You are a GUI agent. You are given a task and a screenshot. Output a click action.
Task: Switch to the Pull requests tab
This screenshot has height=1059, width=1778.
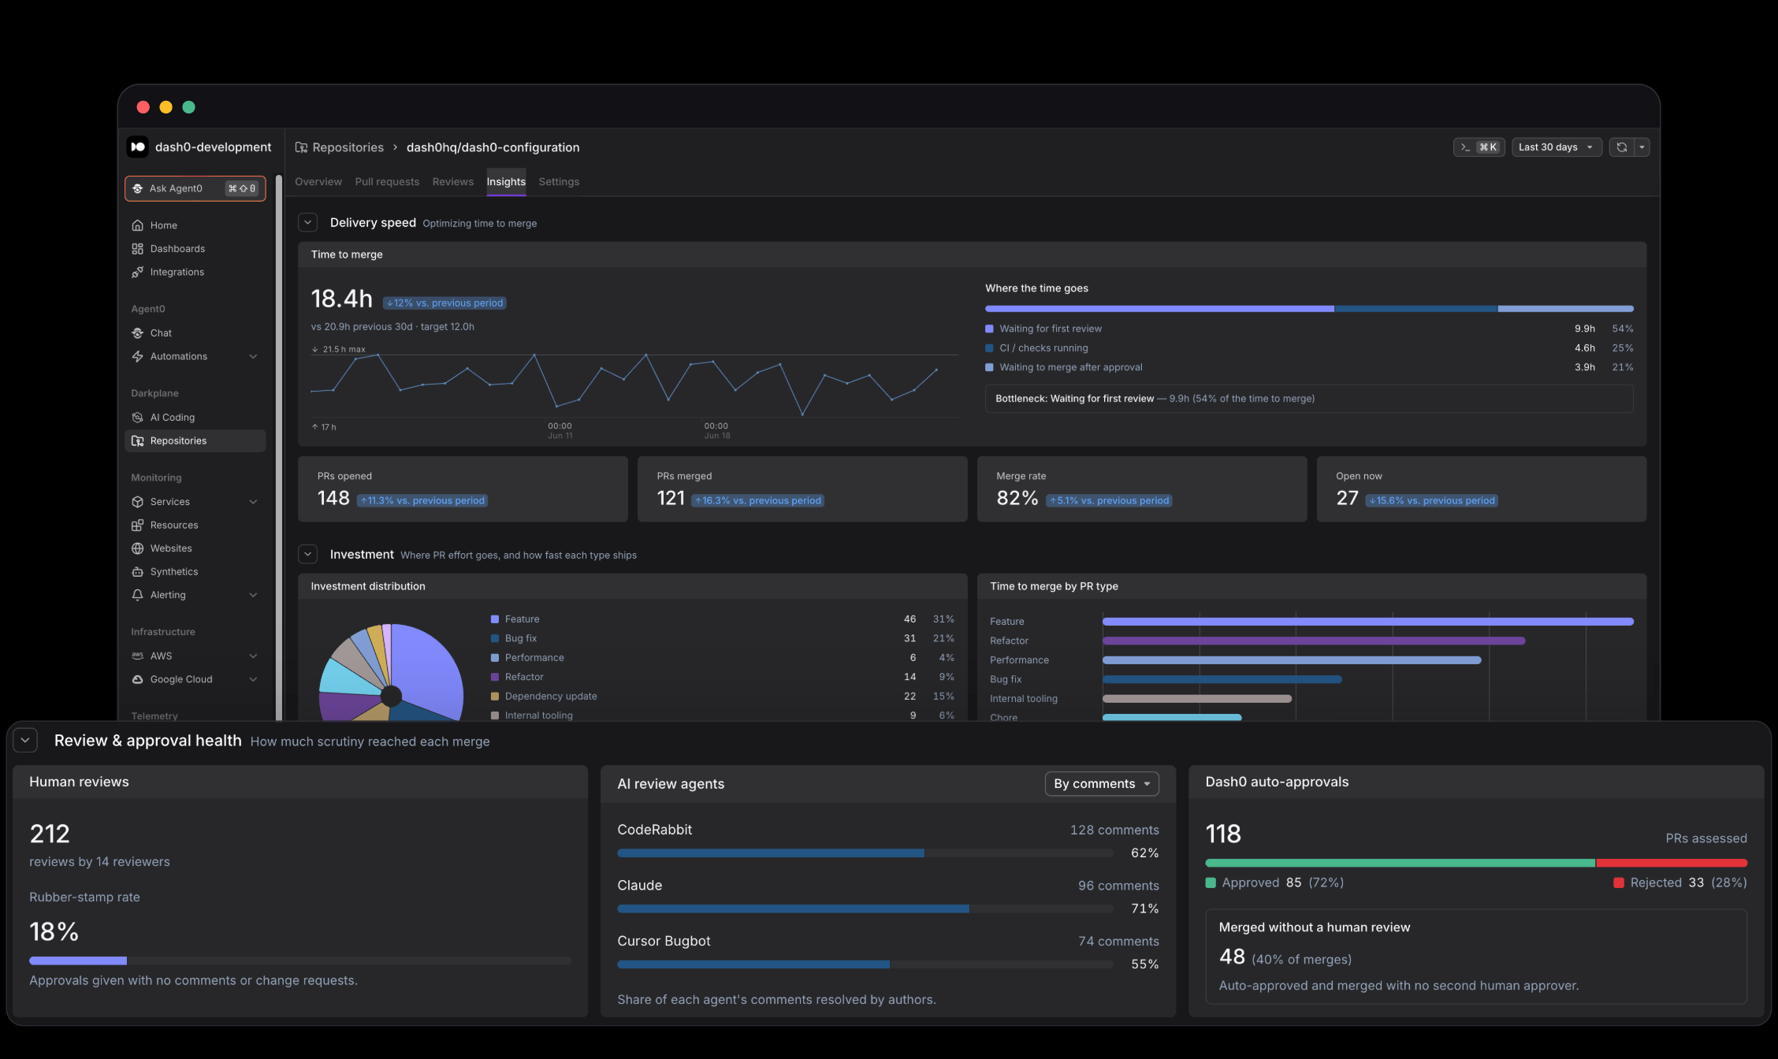point(387,182)
